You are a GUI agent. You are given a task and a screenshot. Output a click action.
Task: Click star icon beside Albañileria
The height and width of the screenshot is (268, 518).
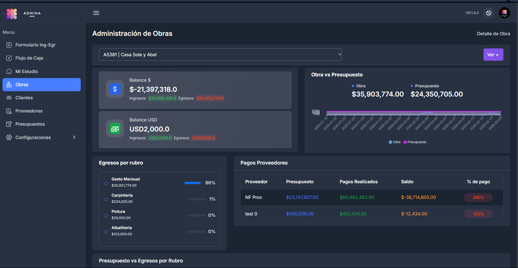point(106,232)
